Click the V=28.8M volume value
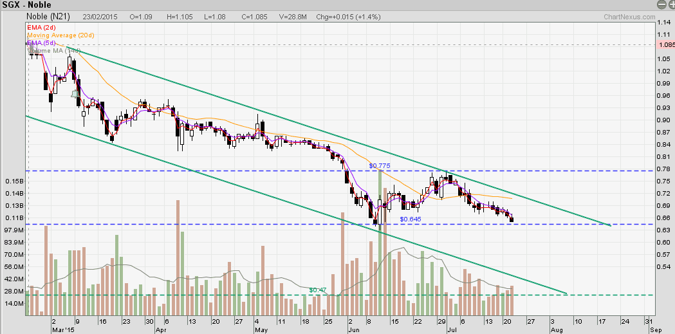Viewport: 675px width, 334px height. point(293,17)
